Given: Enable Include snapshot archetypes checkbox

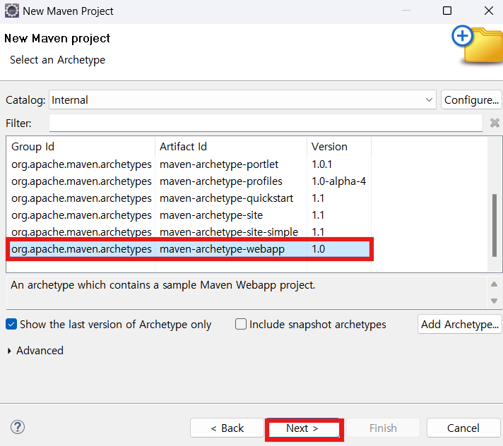Looking at the screenshot, I should (241, 324).
